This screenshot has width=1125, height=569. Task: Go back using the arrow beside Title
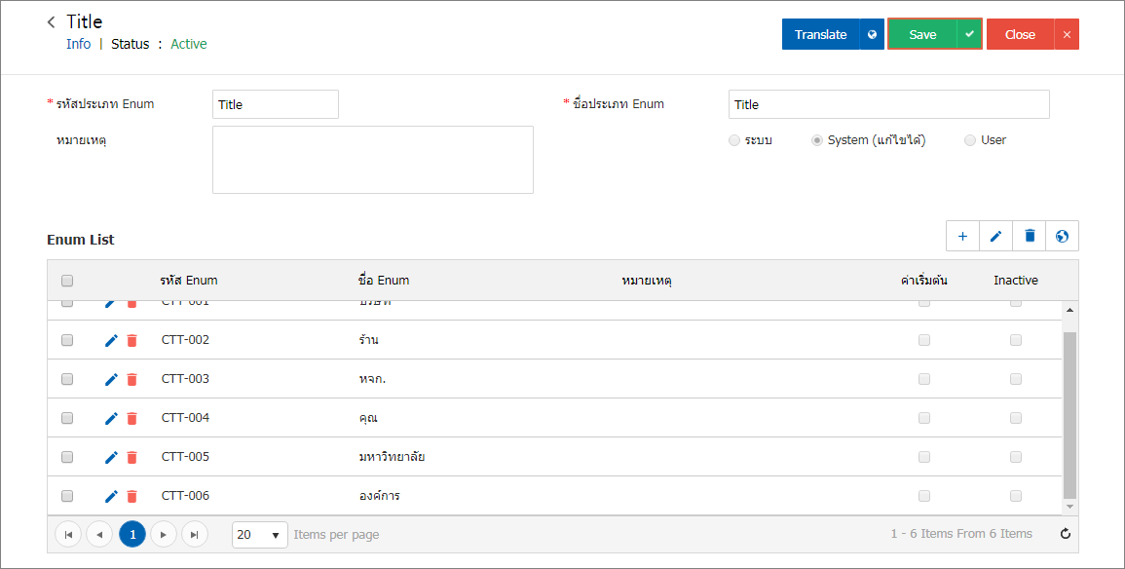point(51,22)
